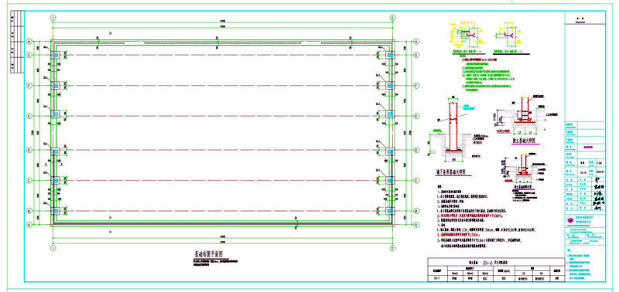This screenshot has width=619, height=292.
Task: Select axis bubble A right of plan
Action: [416, 224]
